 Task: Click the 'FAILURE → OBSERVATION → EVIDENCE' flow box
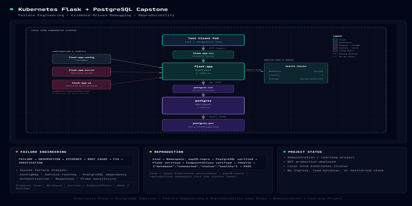74,161
